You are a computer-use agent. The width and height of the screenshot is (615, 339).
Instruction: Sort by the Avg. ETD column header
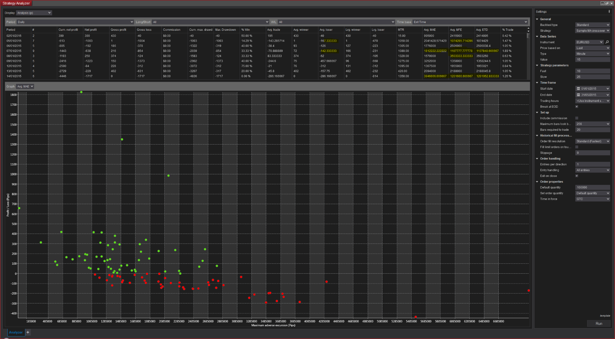click(488, 30)
